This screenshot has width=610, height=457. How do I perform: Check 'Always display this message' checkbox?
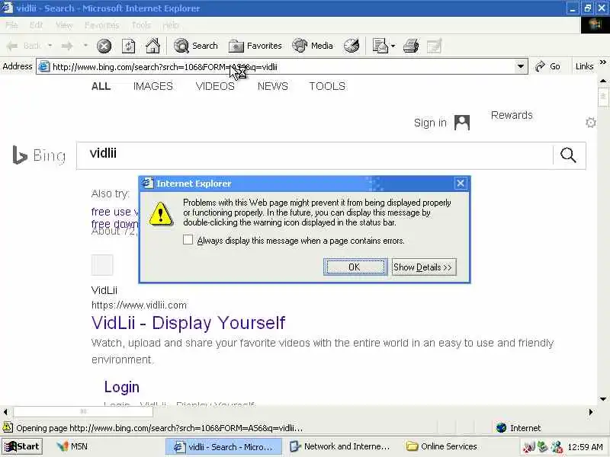[x=188, y=240]
